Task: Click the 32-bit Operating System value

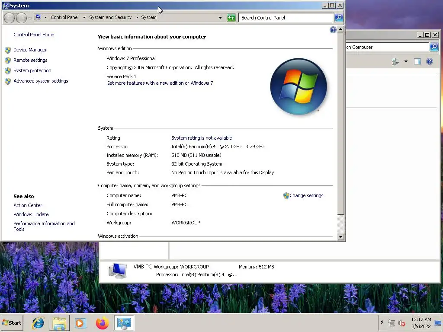Action: (x=197, y=164)
